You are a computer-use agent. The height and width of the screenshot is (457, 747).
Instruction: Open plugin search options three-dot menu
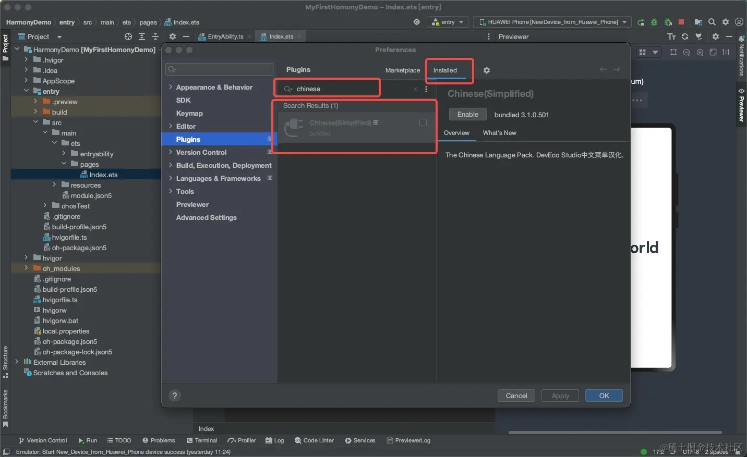click(x=426, y=89)
